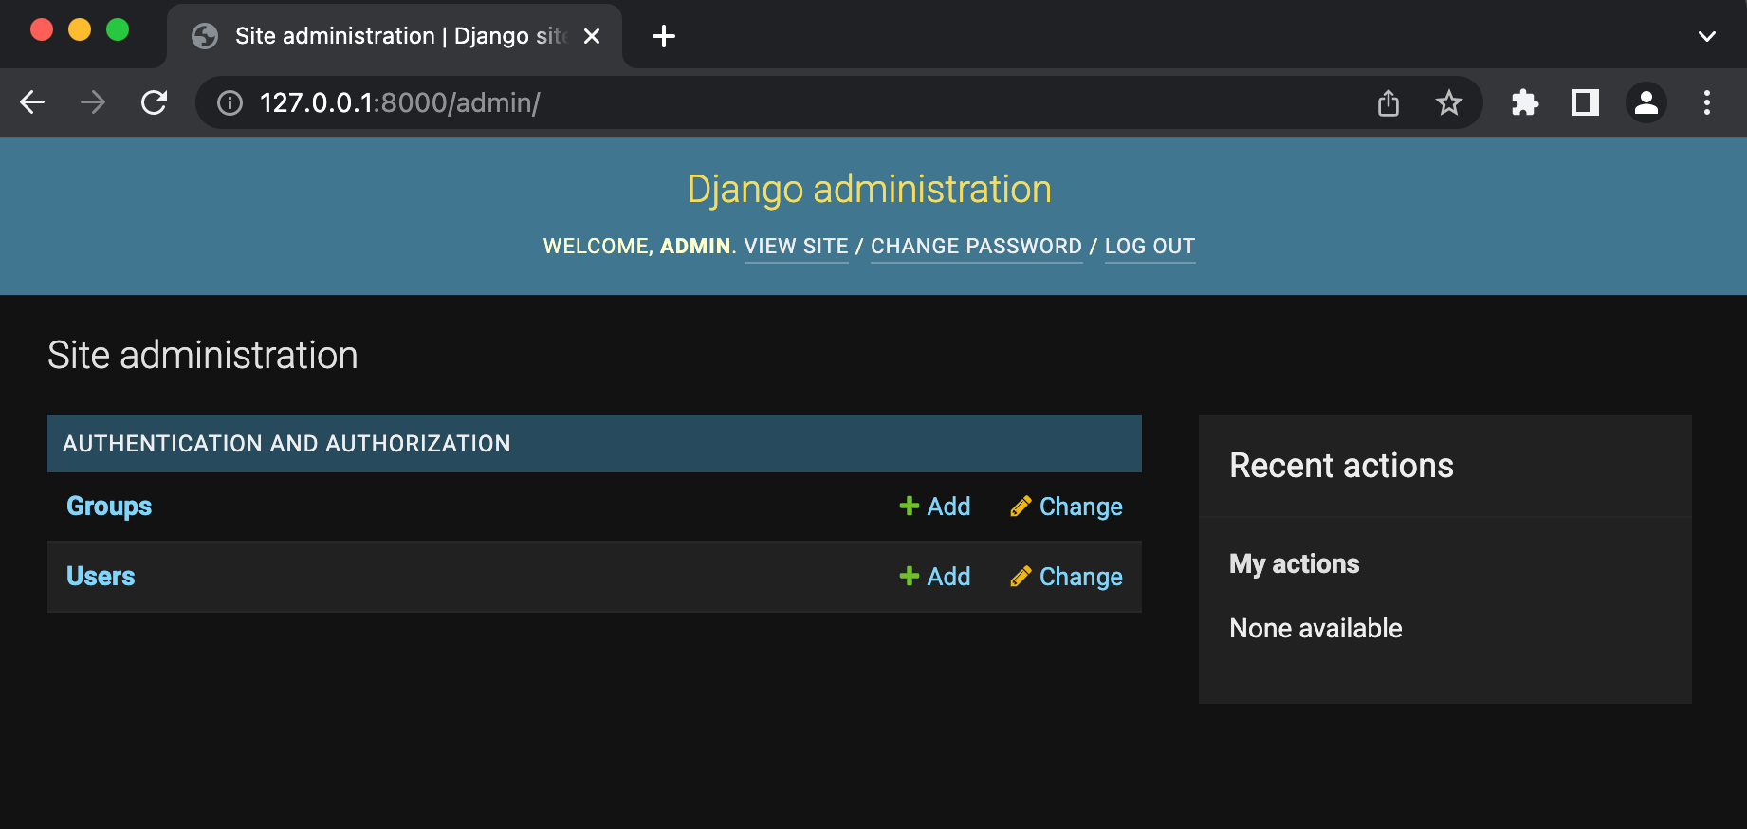Follow the VIEW SITE link
Viewport: 1747px width, 829px height.
point(797,247)
